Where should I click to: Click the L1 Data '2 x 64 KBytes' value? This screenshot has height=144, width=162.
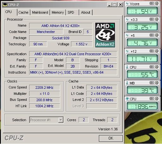101,88
